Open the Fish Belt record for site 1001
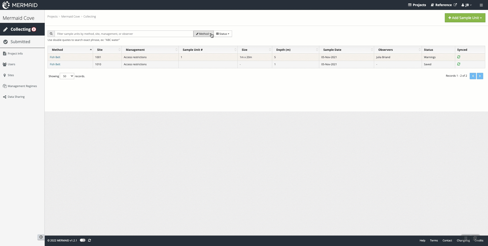Screen dimensions: 488x246 pyautogui.click(x=55, y=57)
